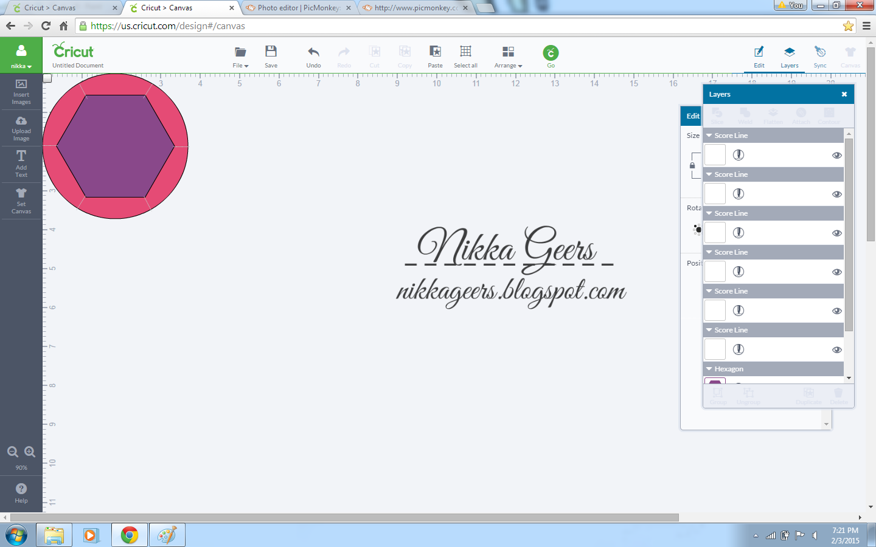Collapse the second Score Line layer

(709, 174)
